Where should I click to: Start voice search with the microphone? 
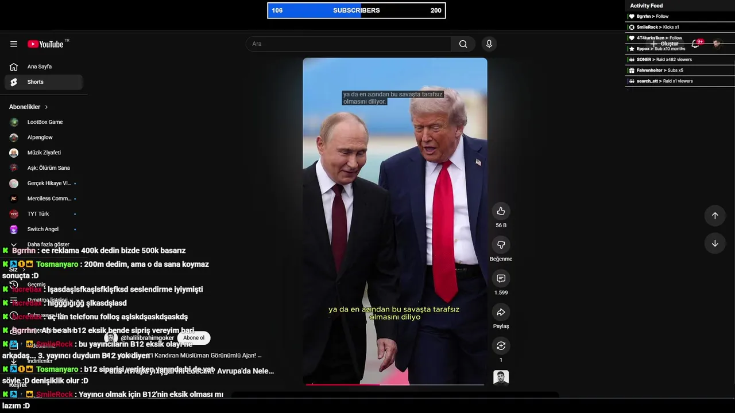pyautogui.click(x=489, y=44)
